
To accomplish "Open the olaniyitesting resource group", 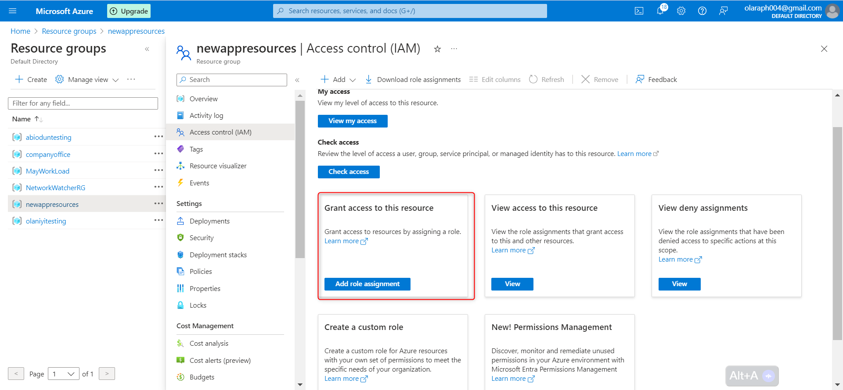I will pyautogui.click(x=46, y=221).
